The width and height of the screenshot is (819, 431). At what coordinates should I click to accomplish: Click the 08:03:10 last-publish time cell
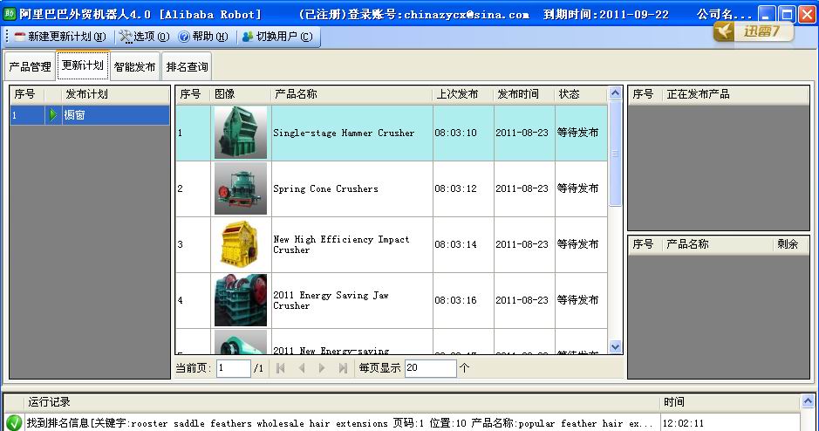463,133
